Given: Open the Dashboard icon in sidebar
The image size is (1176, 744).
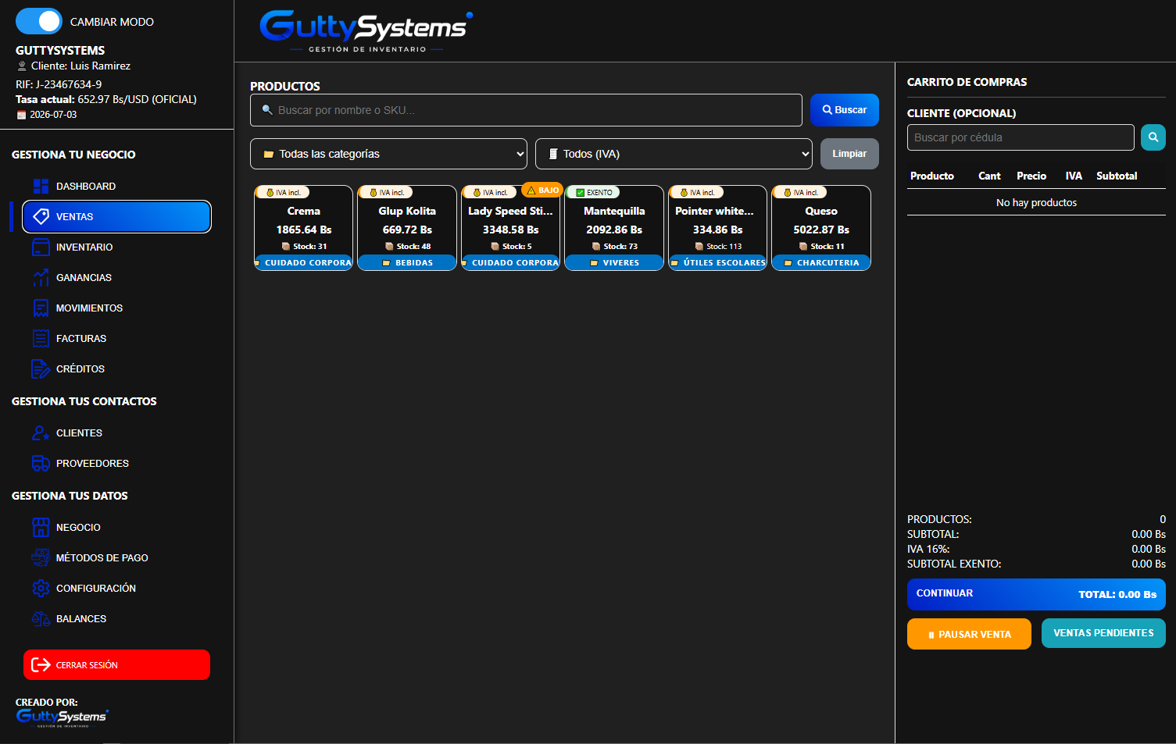Looking at the screenshot, I should 41,186.
